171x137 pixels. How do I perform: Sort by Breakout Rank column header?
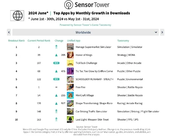[x=16, y=41]
